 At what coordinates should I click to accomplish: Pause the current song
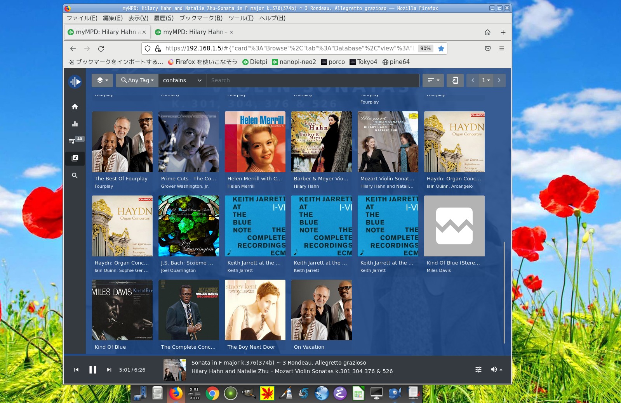point(93,370)
